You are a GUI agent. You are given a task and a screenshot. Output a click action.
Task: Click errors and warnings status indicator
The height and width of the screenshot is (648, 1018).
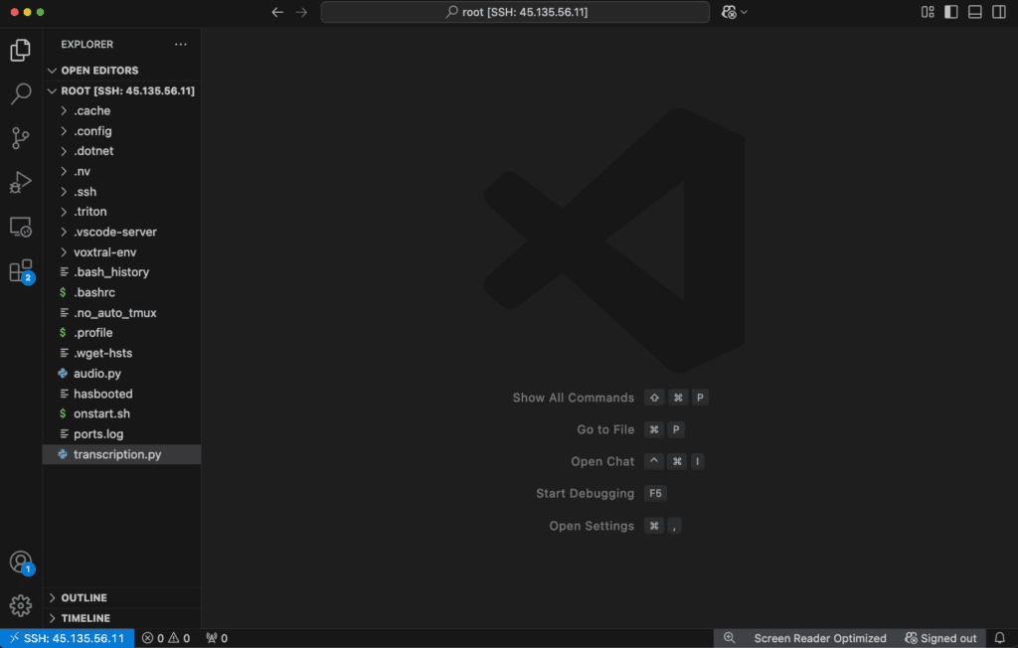pyautogui.click(x=166, y=638)
